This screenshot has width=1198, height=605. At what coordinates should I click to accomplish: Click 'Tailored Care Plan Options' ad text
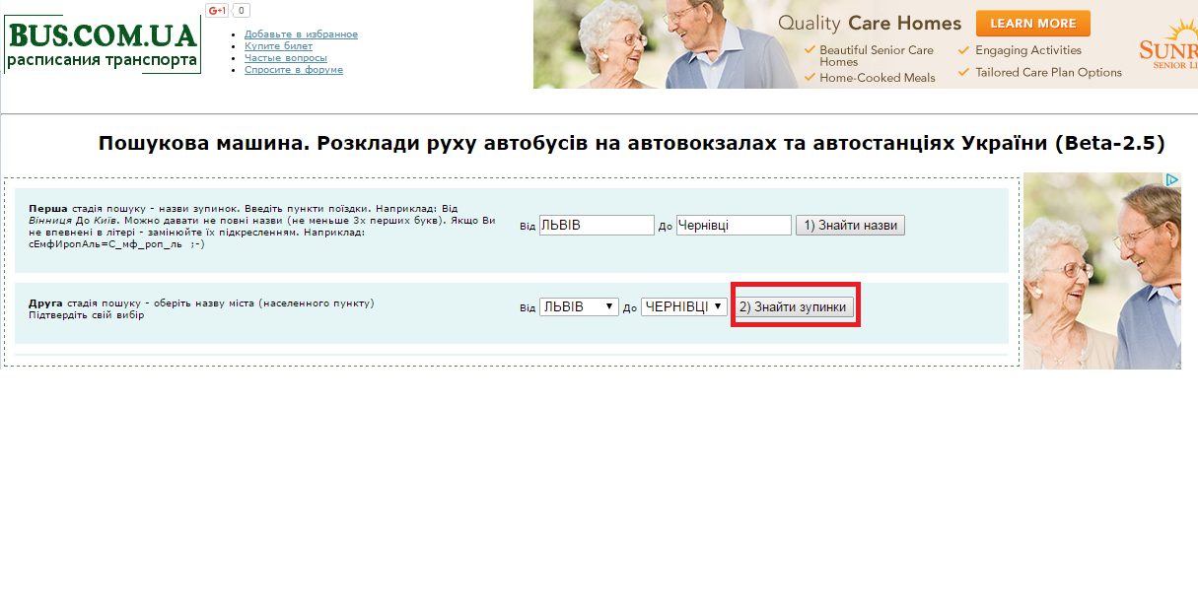pyautogui.click(x=1049, y=72)
